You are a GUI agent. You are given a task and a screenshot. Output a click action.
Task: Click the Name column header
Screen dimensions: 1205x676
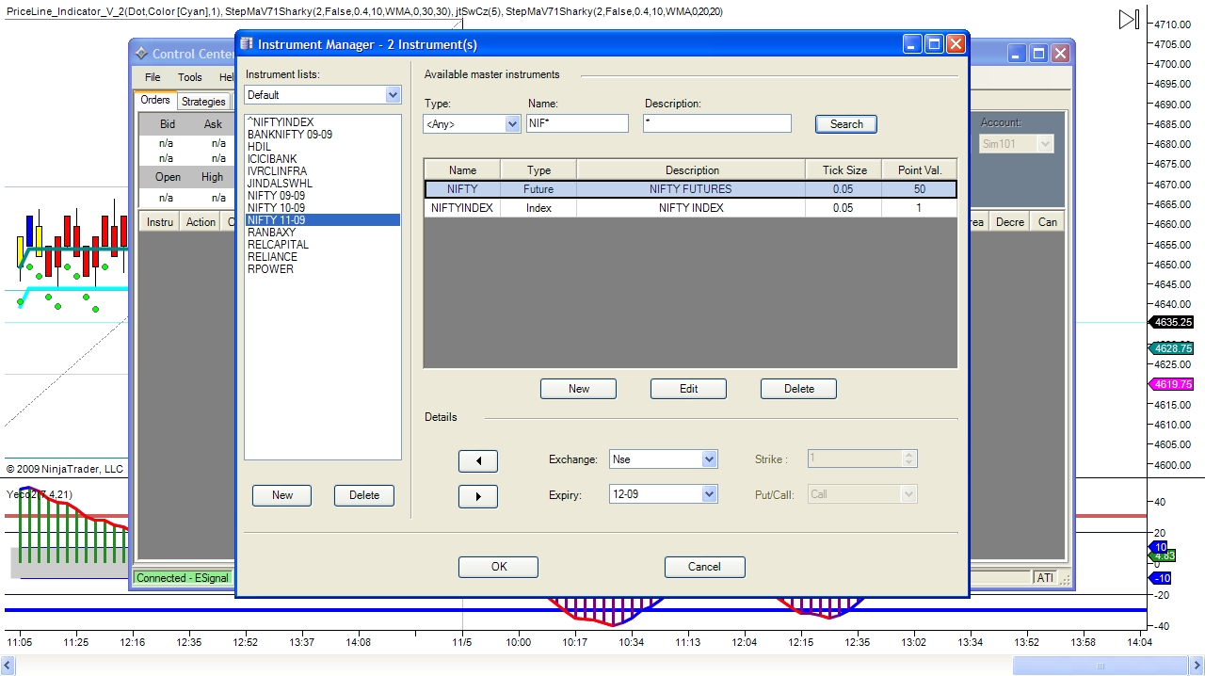[462, 170]
